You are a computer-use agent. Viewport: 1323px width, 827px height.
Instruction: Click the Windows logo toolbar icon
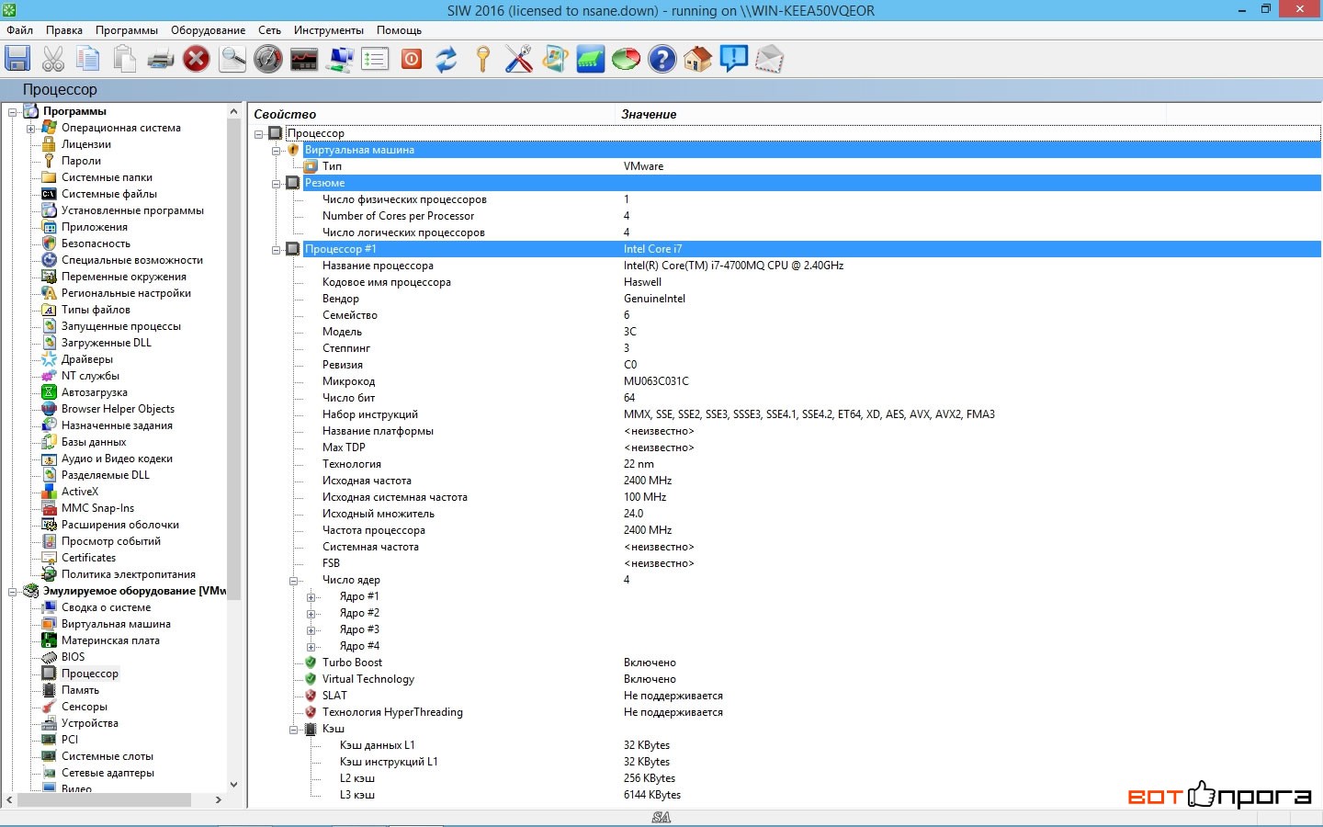[x=554, y=59]
